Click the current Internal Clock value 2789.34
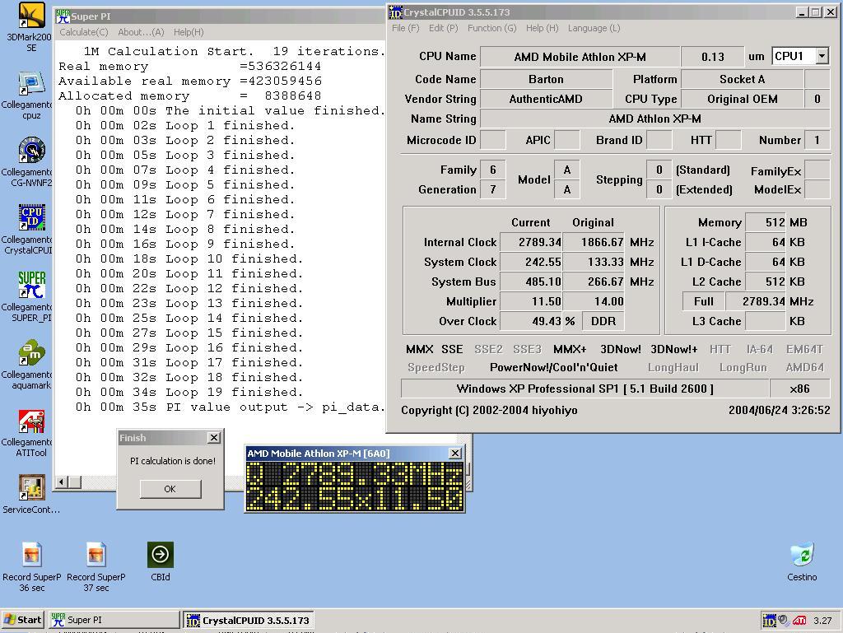Screen dimensions: 843x633 pos(531,242)
